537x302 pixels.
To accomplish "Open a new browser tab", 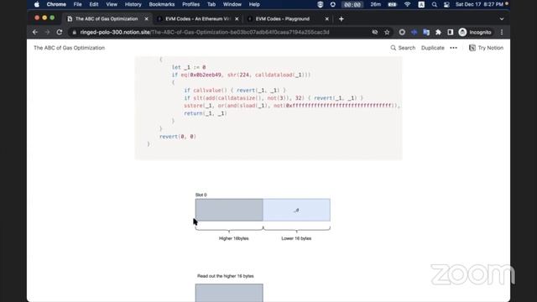I will pyautogui.click(x=341, y=19).
